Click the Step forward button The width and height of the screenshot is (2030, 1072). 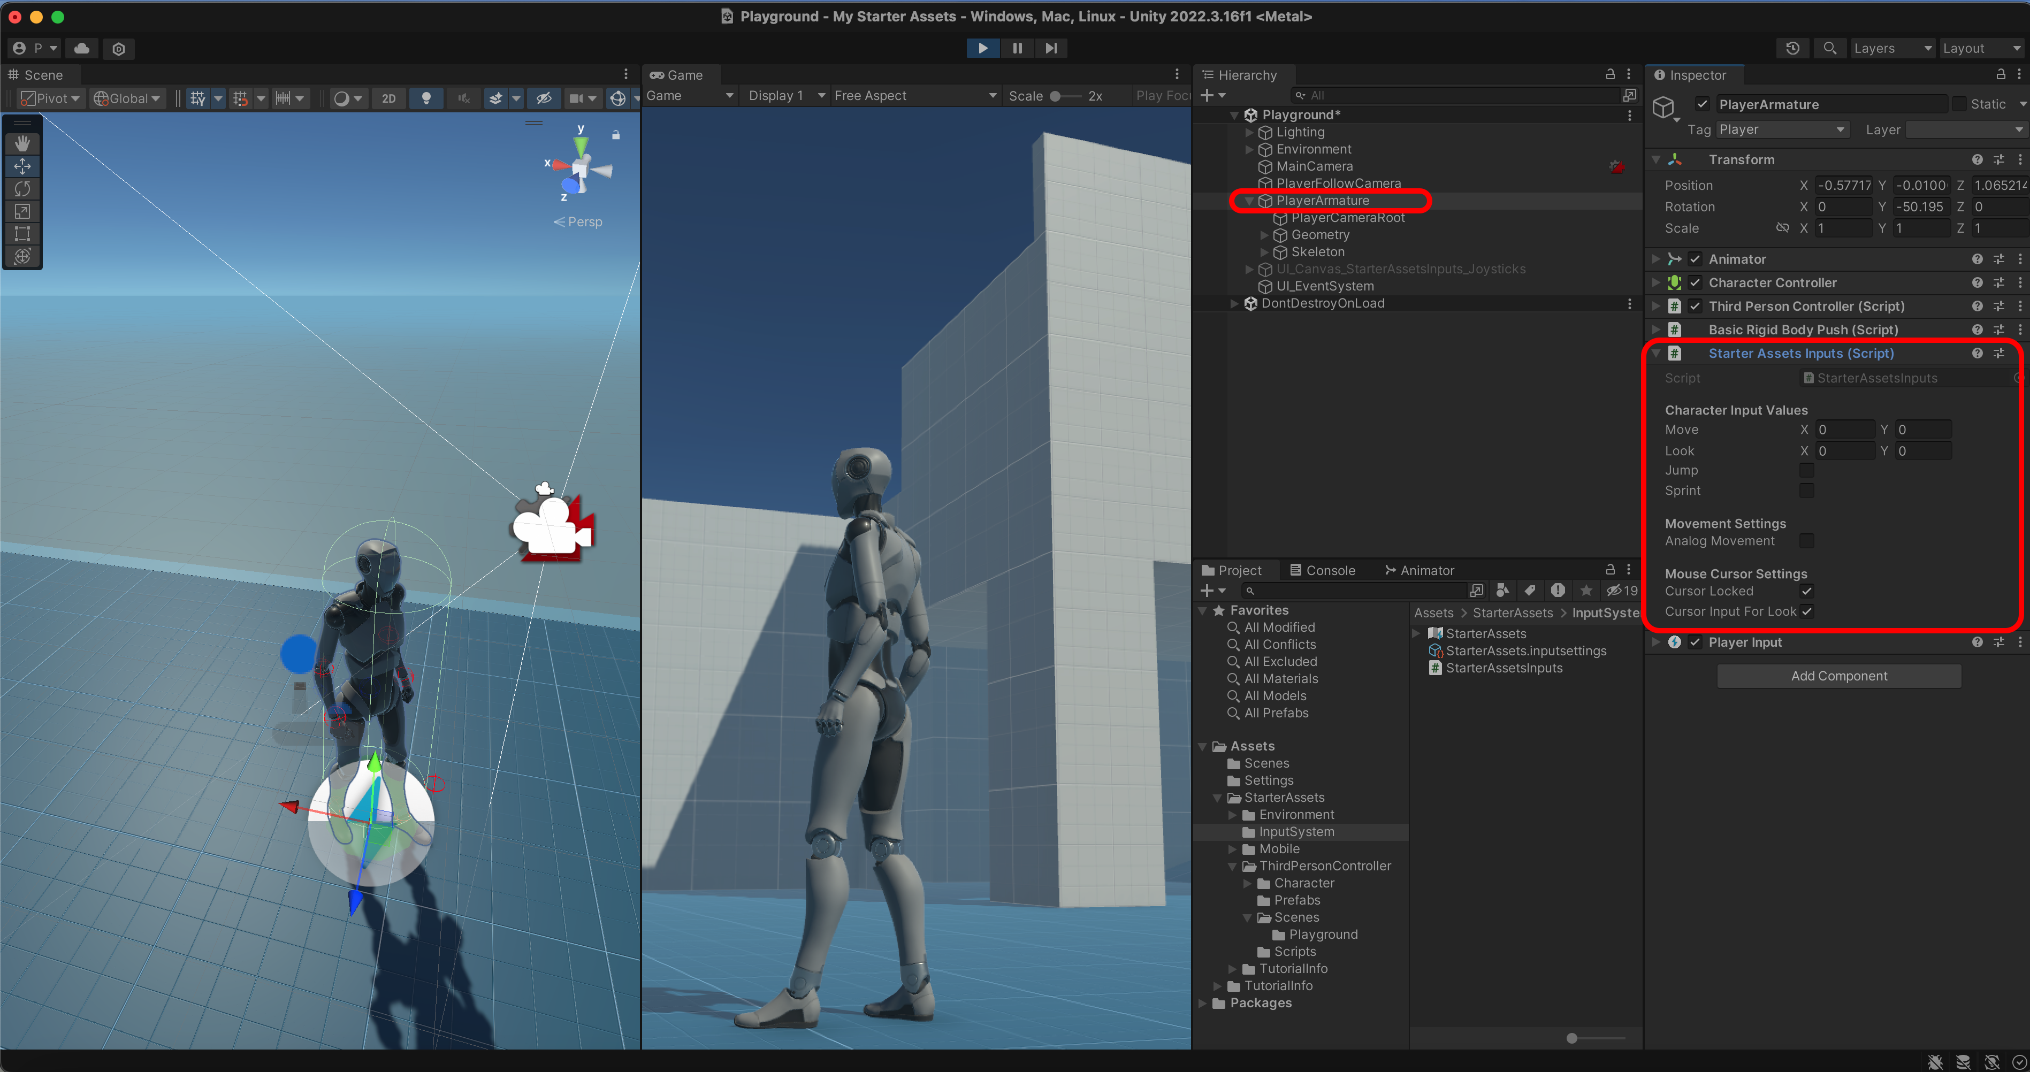point(1050,48)
